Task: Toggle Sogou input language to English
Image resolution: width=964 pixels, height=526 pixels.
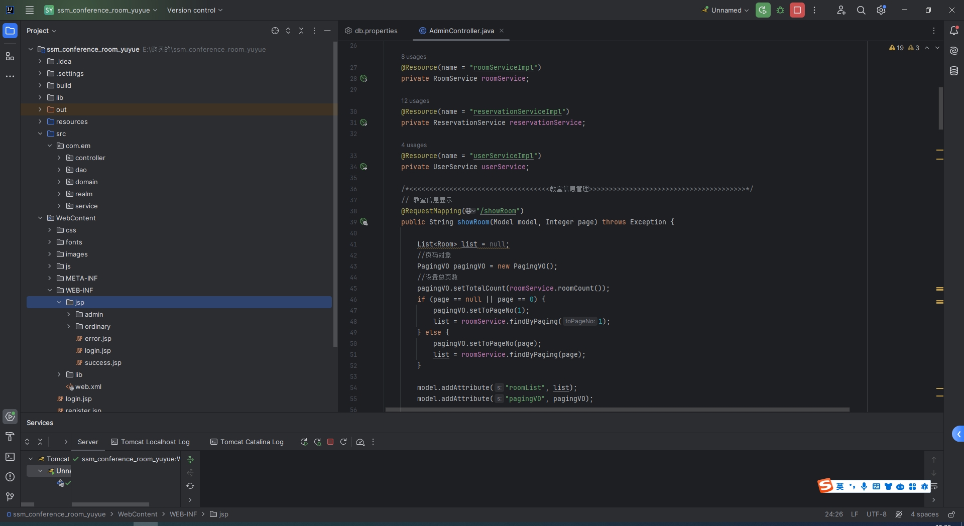Action: (x=840, y=486)
